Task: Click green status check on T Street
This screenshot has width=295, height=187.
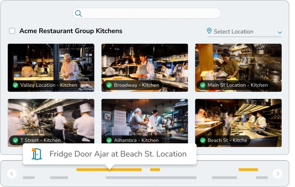Action: [15, 141]
